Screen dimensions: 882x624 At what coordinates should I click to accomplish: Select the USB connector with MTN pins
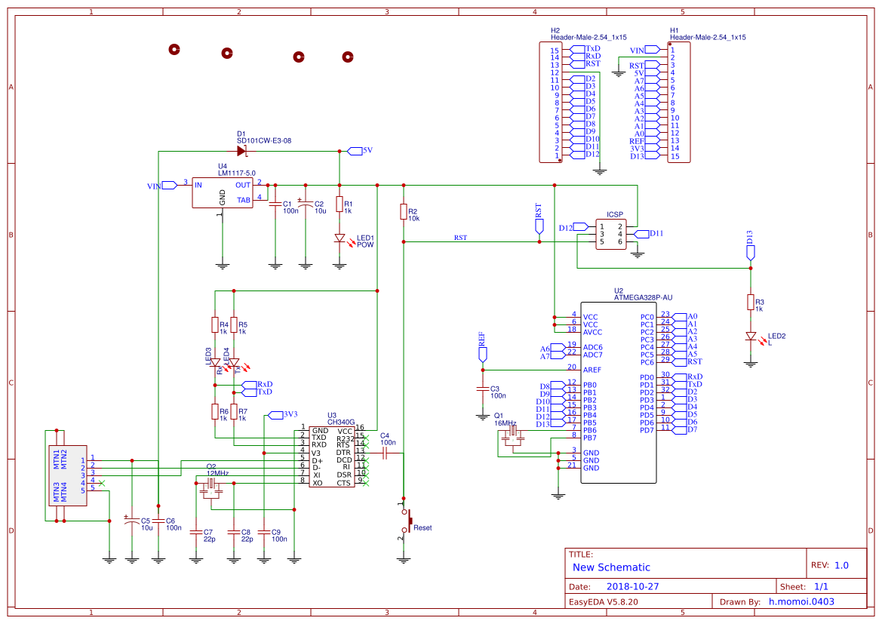[60, 475]
